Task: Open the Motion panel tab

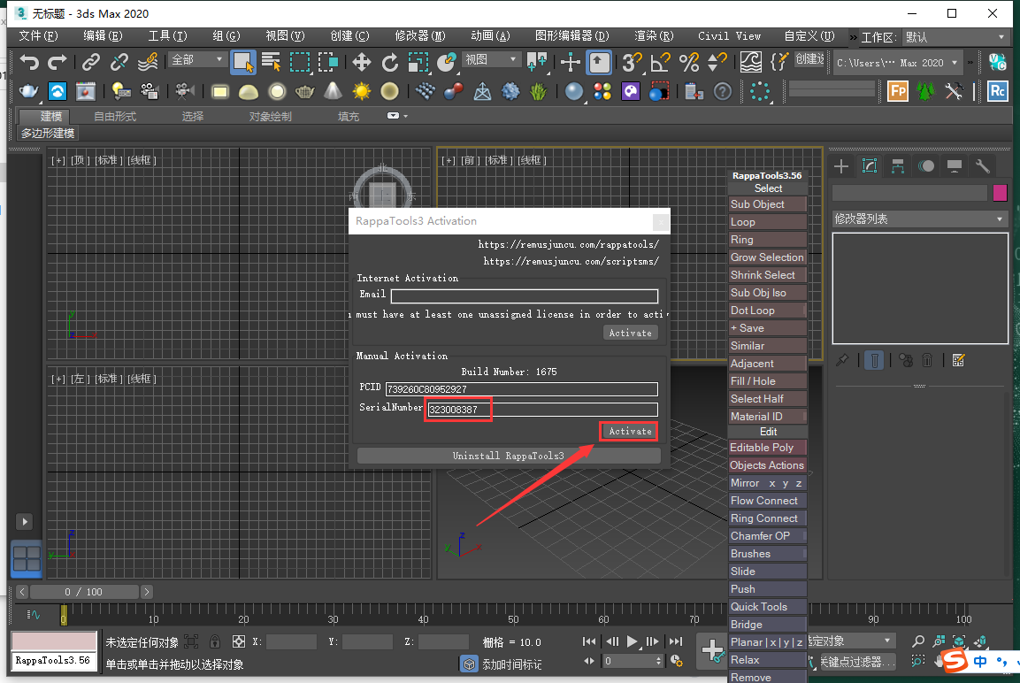Action: pyautogui.click(x=926, y=166)
